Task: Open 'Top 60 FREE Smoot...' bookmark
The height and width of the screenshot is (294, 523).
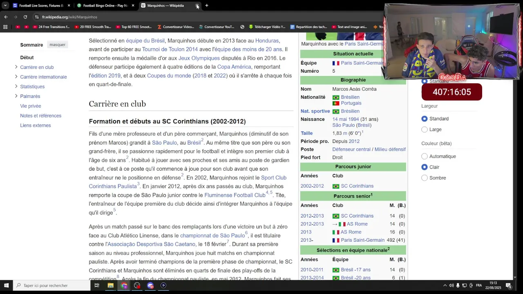Action: 134,27
